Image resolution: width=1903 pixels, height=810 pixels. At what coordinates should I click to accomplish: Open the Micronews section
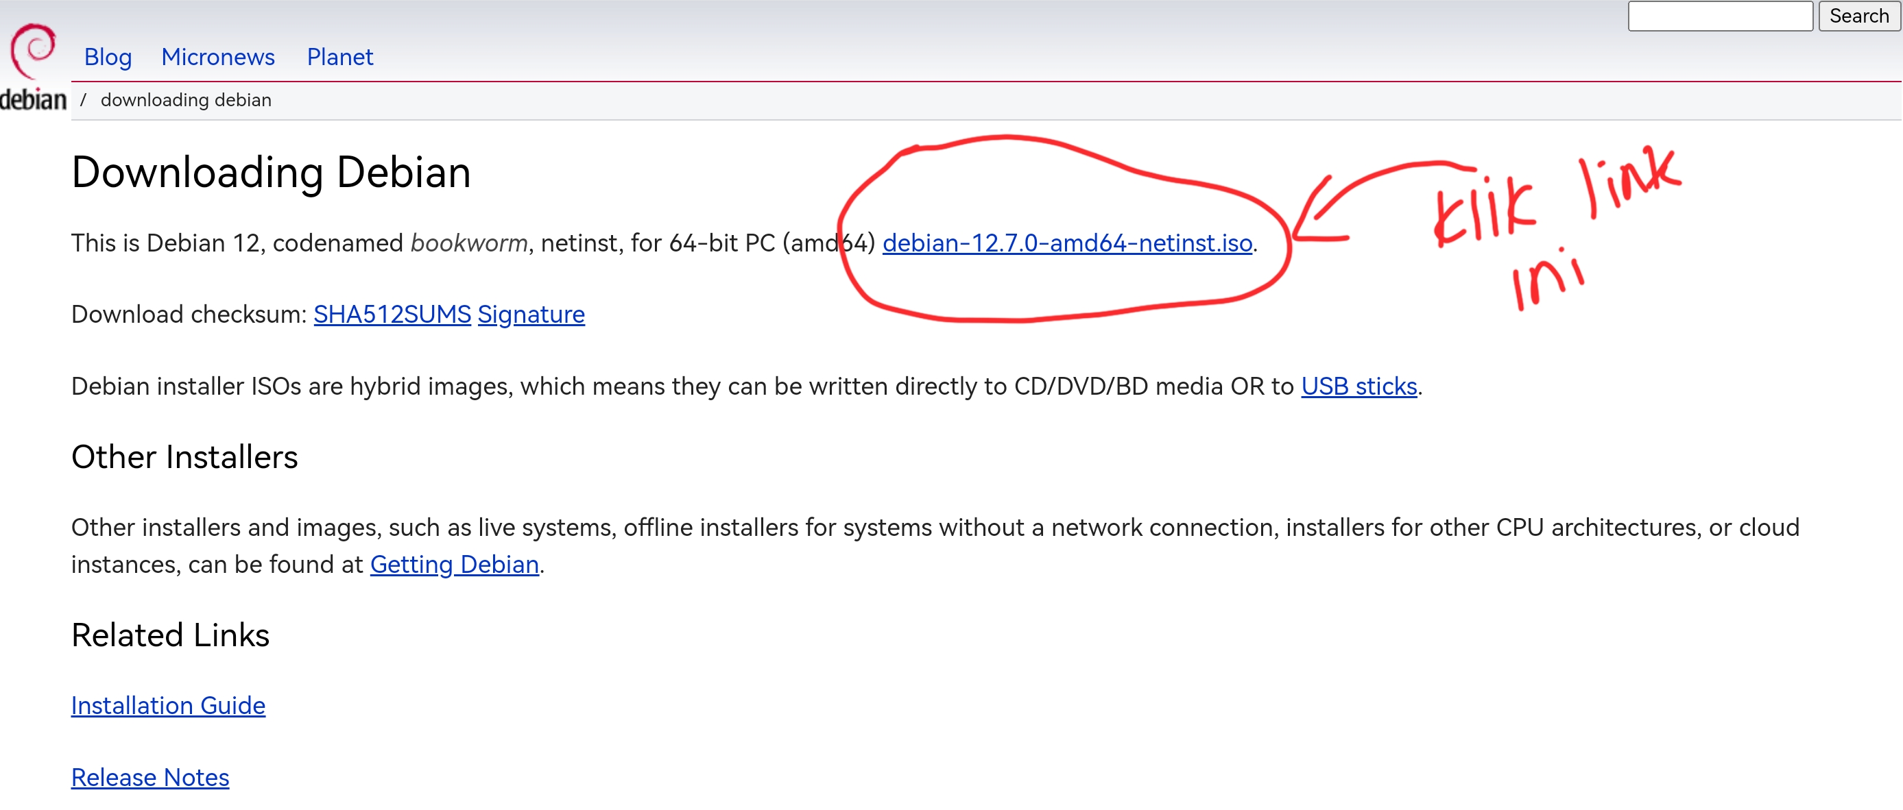[x=217, y=57]
